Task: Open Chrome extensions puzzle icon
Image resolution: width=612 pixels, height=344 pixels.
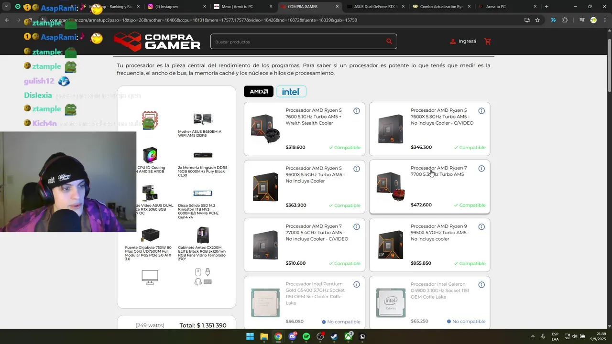Action: 565,20
